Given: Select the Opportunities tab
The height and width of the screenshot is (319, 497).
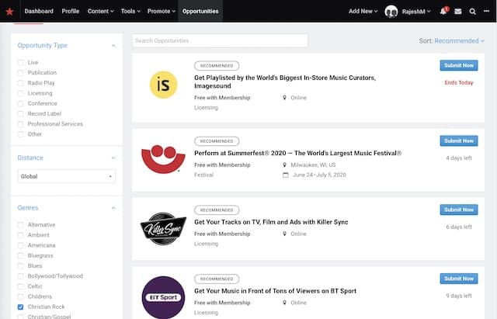Looking at the screenshot, I should [x=200, y=11].
